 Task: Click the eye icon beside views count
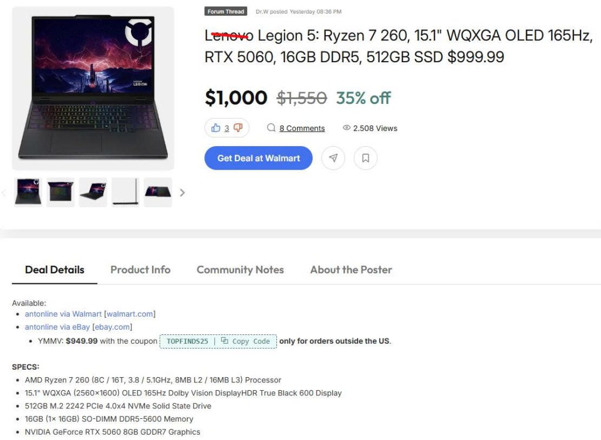[x=346, y=128]
